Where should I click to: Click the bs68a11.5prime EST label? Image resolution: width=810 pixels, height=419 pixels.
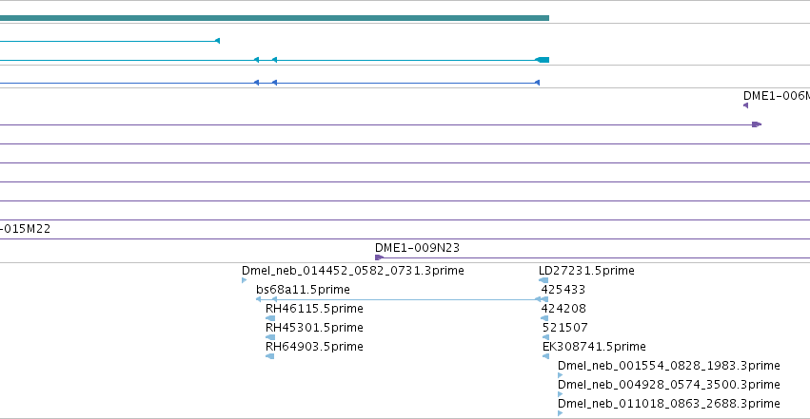[x=304, y=290]
